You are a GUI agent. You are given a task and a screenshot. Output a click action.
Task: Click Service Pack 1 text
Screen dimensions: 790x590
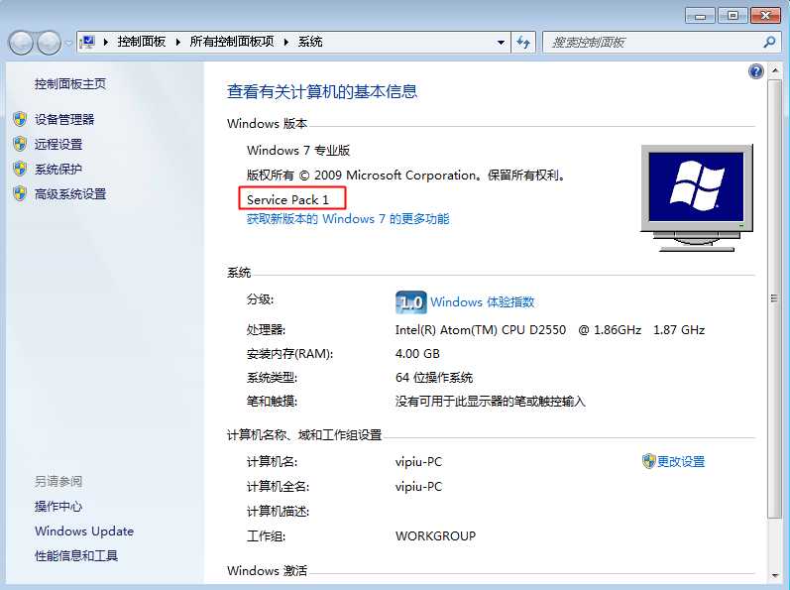pos(287,200)
